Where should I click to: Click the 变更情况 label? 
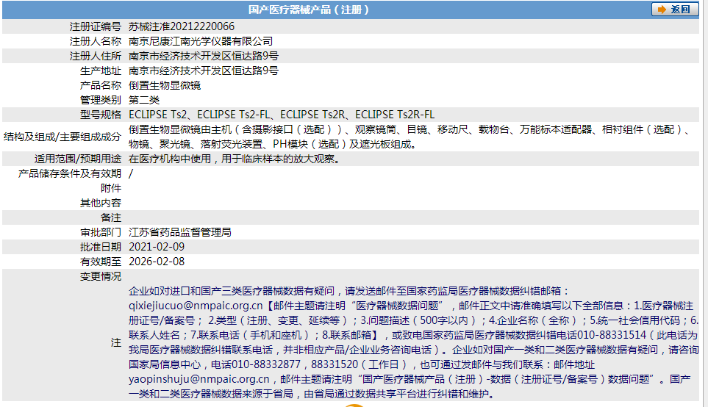tap(101, 276)
